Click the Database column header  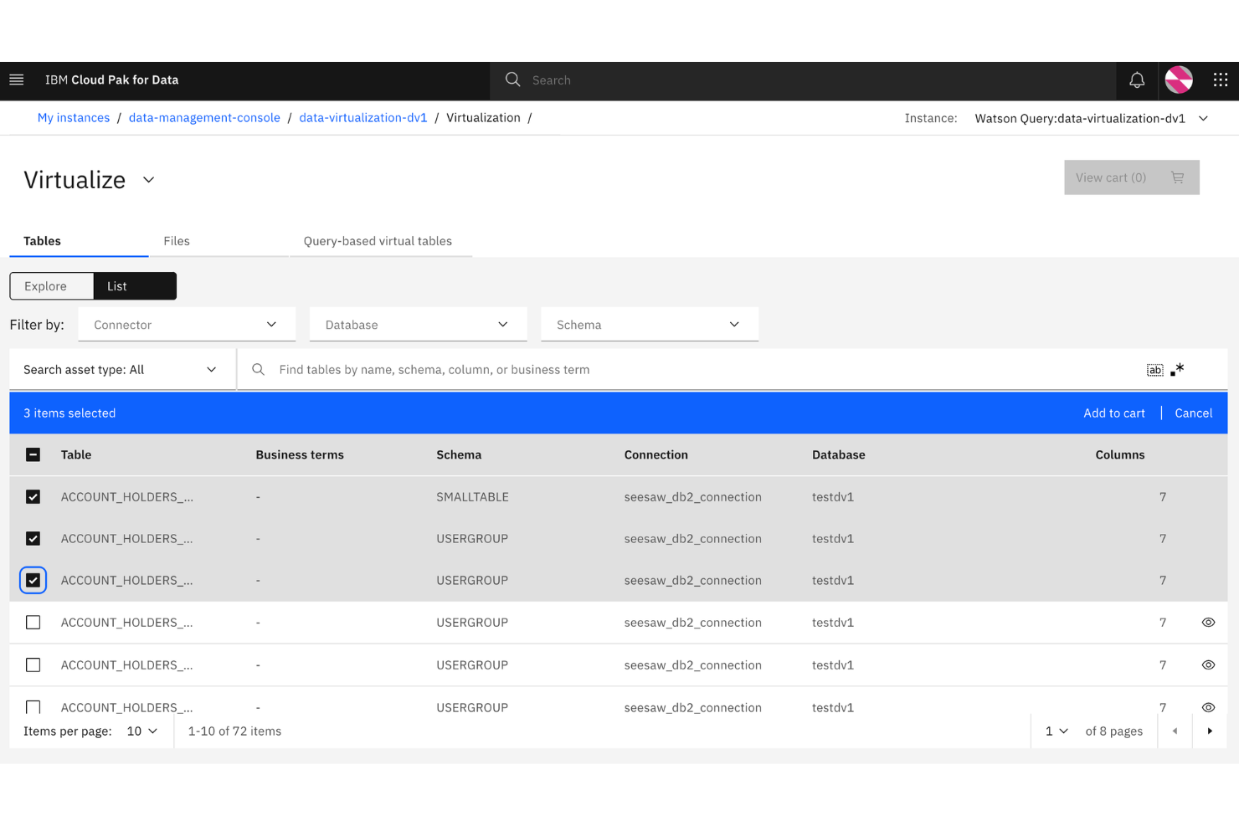(x=839, y=455)
